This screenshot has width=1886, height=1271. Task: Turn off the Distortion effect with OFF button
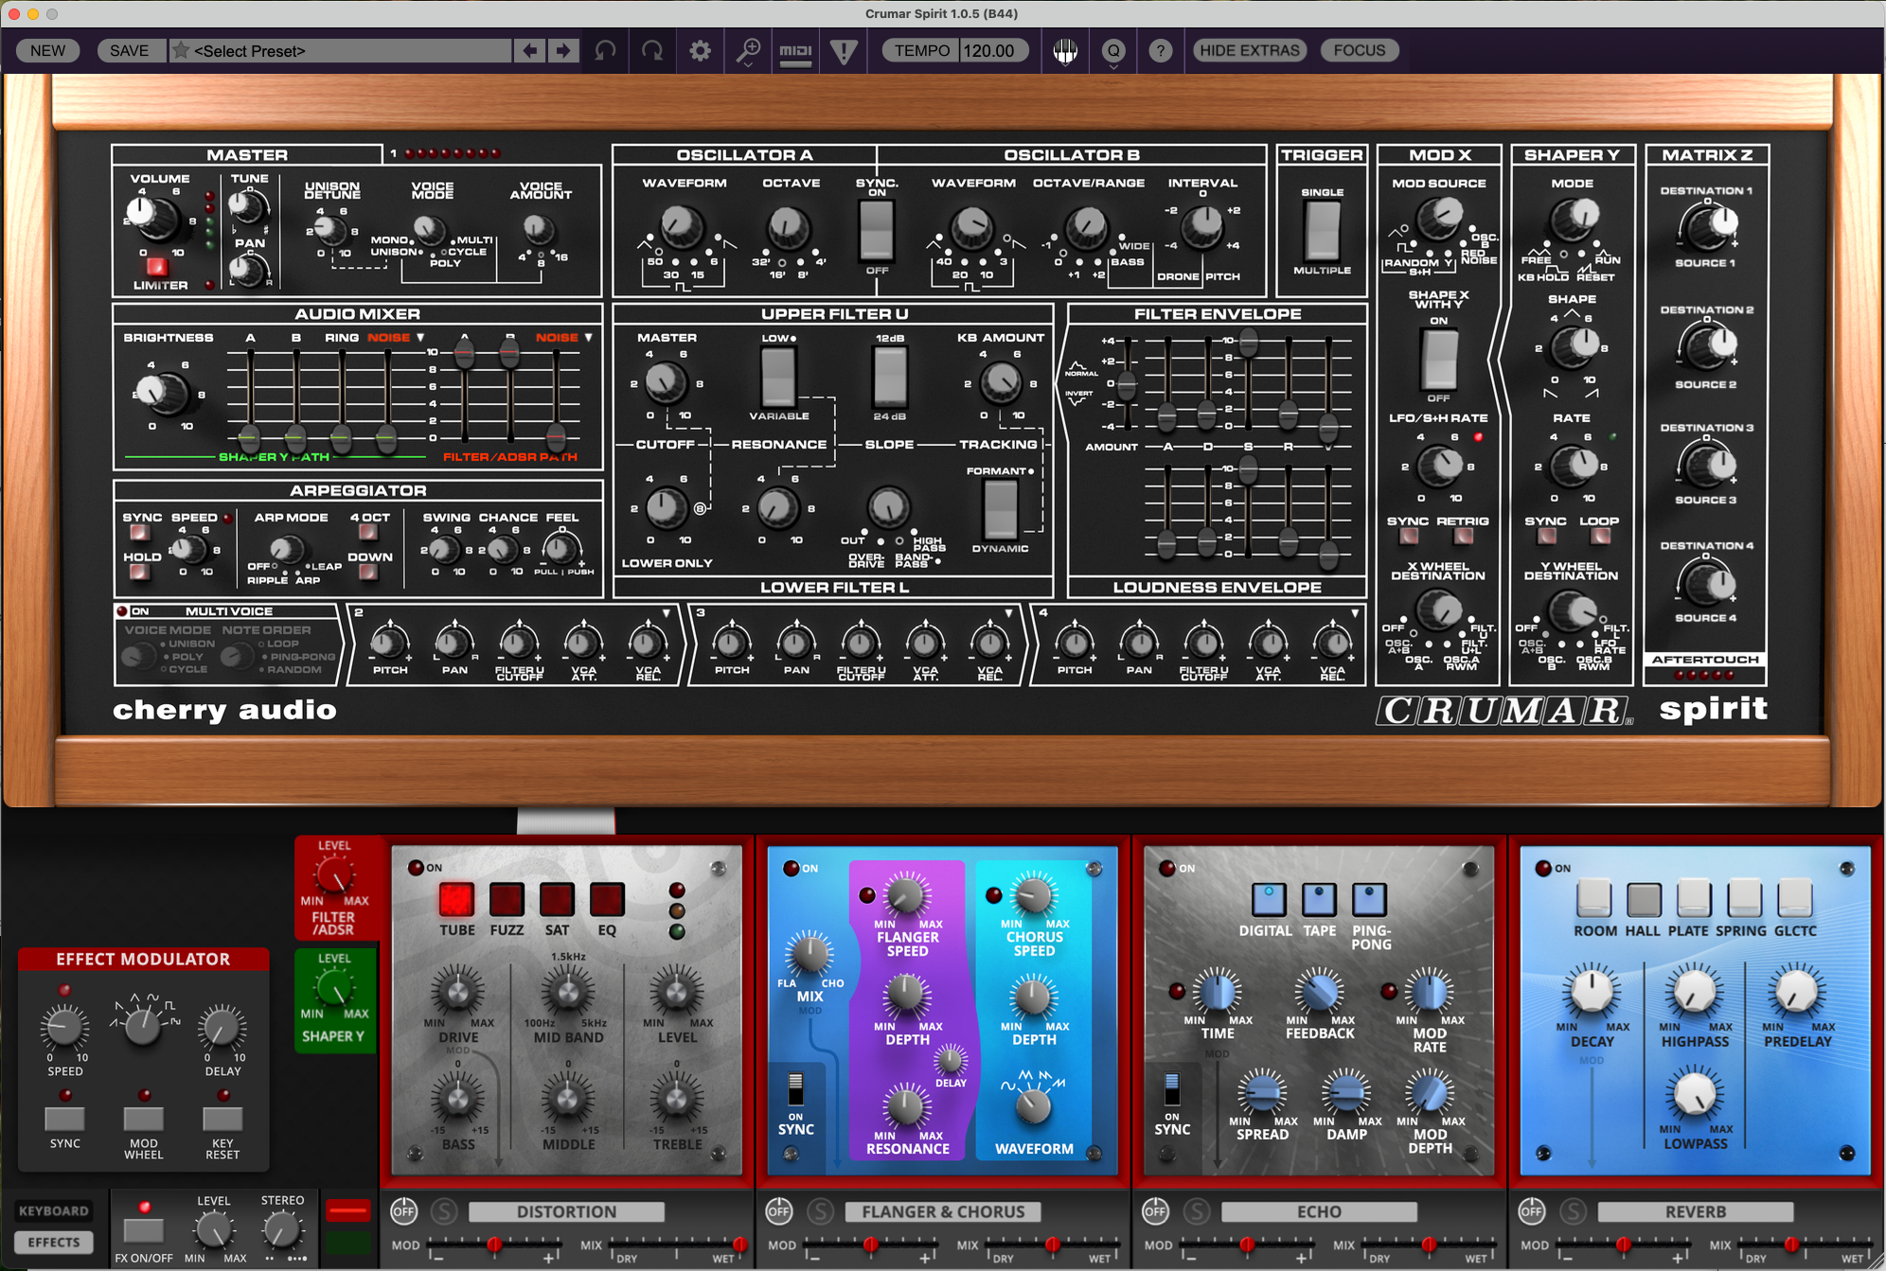tap(403, 1210)
